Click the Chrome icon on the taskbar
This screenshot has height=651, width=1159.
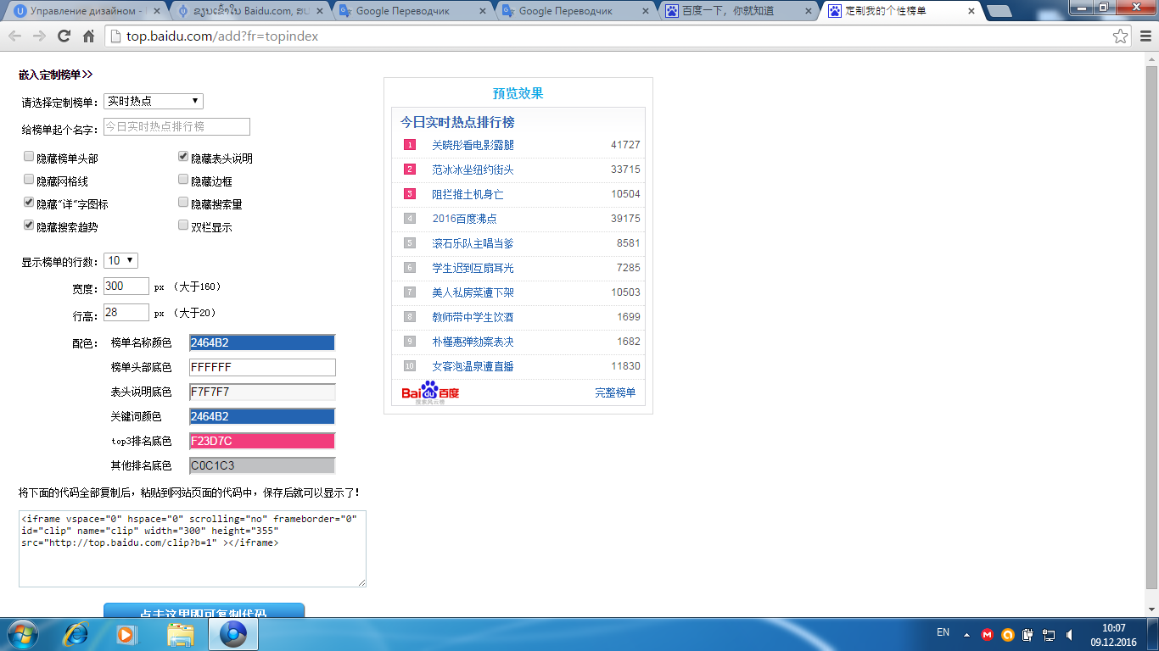(232, 634)
